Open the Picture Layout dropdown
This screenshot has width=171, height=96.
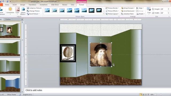(x=112, y=14)
